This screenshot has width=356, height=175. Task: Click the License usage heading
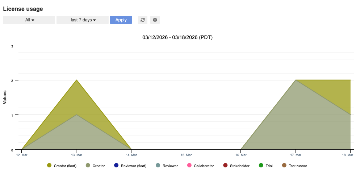pos(23,9)
